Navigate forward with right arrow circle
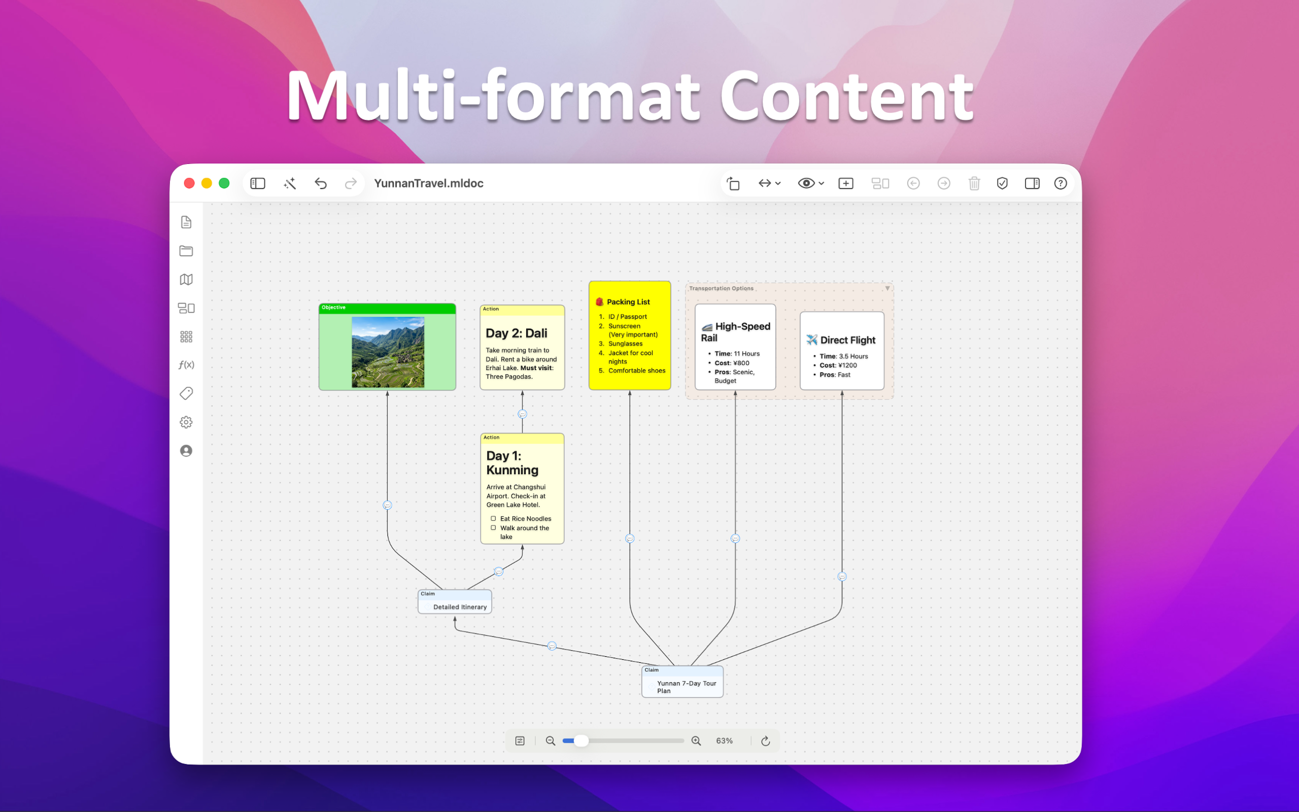The width and height of the screenshot is (1299, 812). (x=944, y=183)
